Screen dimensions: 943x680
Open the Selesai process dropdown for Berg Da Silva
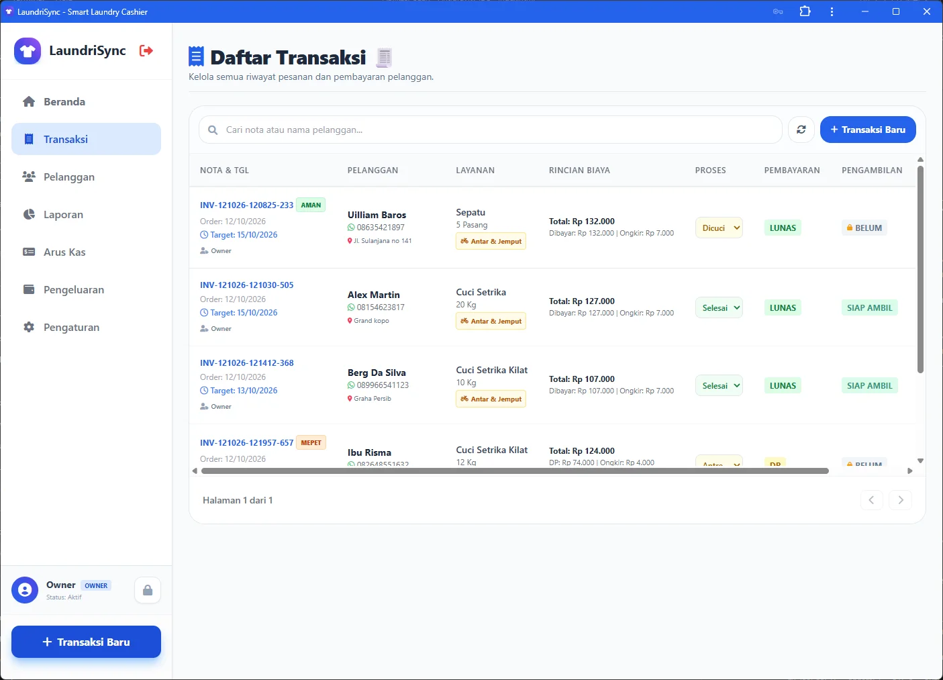719,386
